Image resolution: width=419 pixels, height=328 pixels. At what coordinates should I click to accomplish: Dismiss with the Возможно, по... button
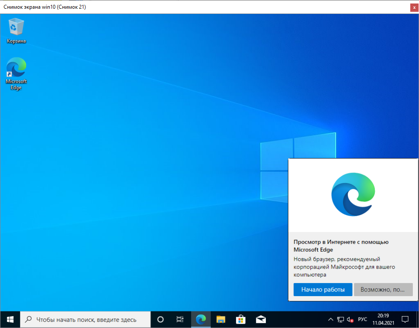click(x=383, y=290)
